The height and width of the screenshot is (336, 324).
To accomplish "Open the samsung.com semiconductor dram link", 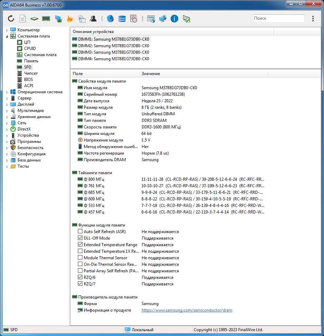I will point(187,310).
